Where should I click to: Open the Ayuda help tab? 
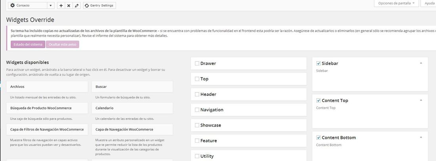click(429, 3)
